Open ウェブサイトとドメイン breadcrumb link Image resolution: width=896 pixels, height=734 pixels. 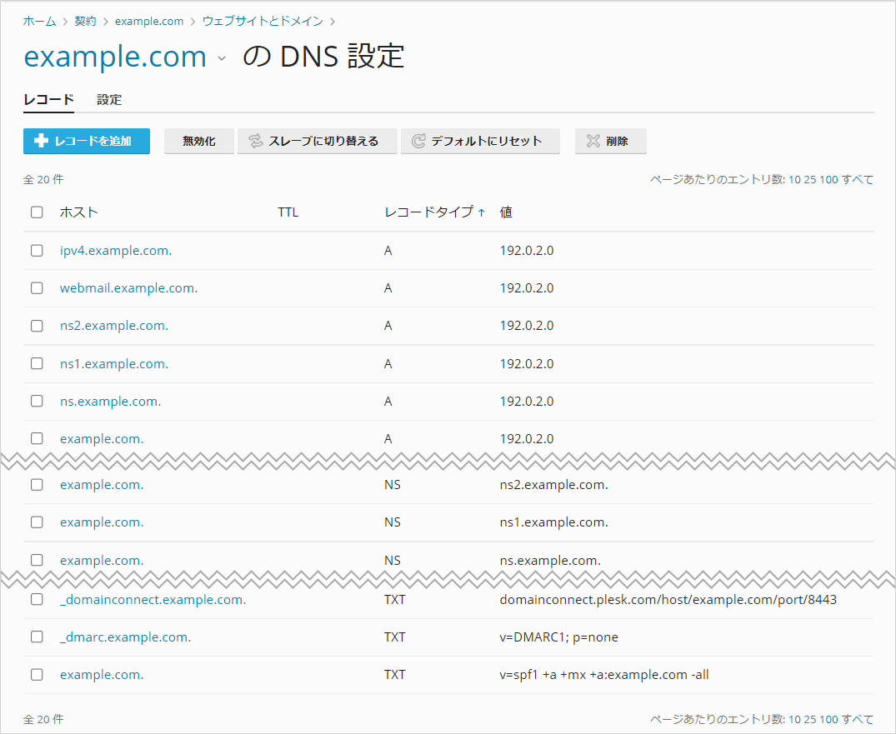tap(263, 21)
